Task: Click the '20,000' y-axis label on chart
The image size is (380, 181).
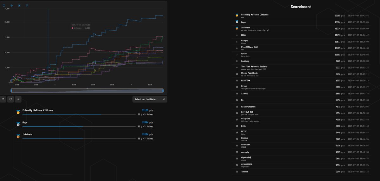Action: pyautogui.click(x=7, y=22)
